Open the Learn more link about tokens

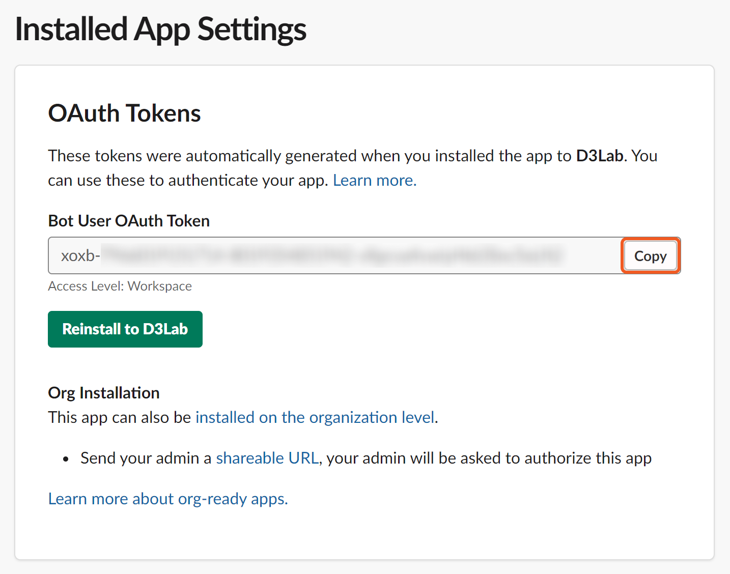(375, 181)
